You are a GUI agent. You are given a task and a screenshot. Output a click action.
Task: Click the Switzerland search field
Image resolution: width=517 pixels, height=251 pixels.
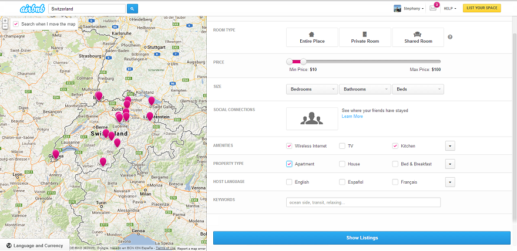(87, 9)
